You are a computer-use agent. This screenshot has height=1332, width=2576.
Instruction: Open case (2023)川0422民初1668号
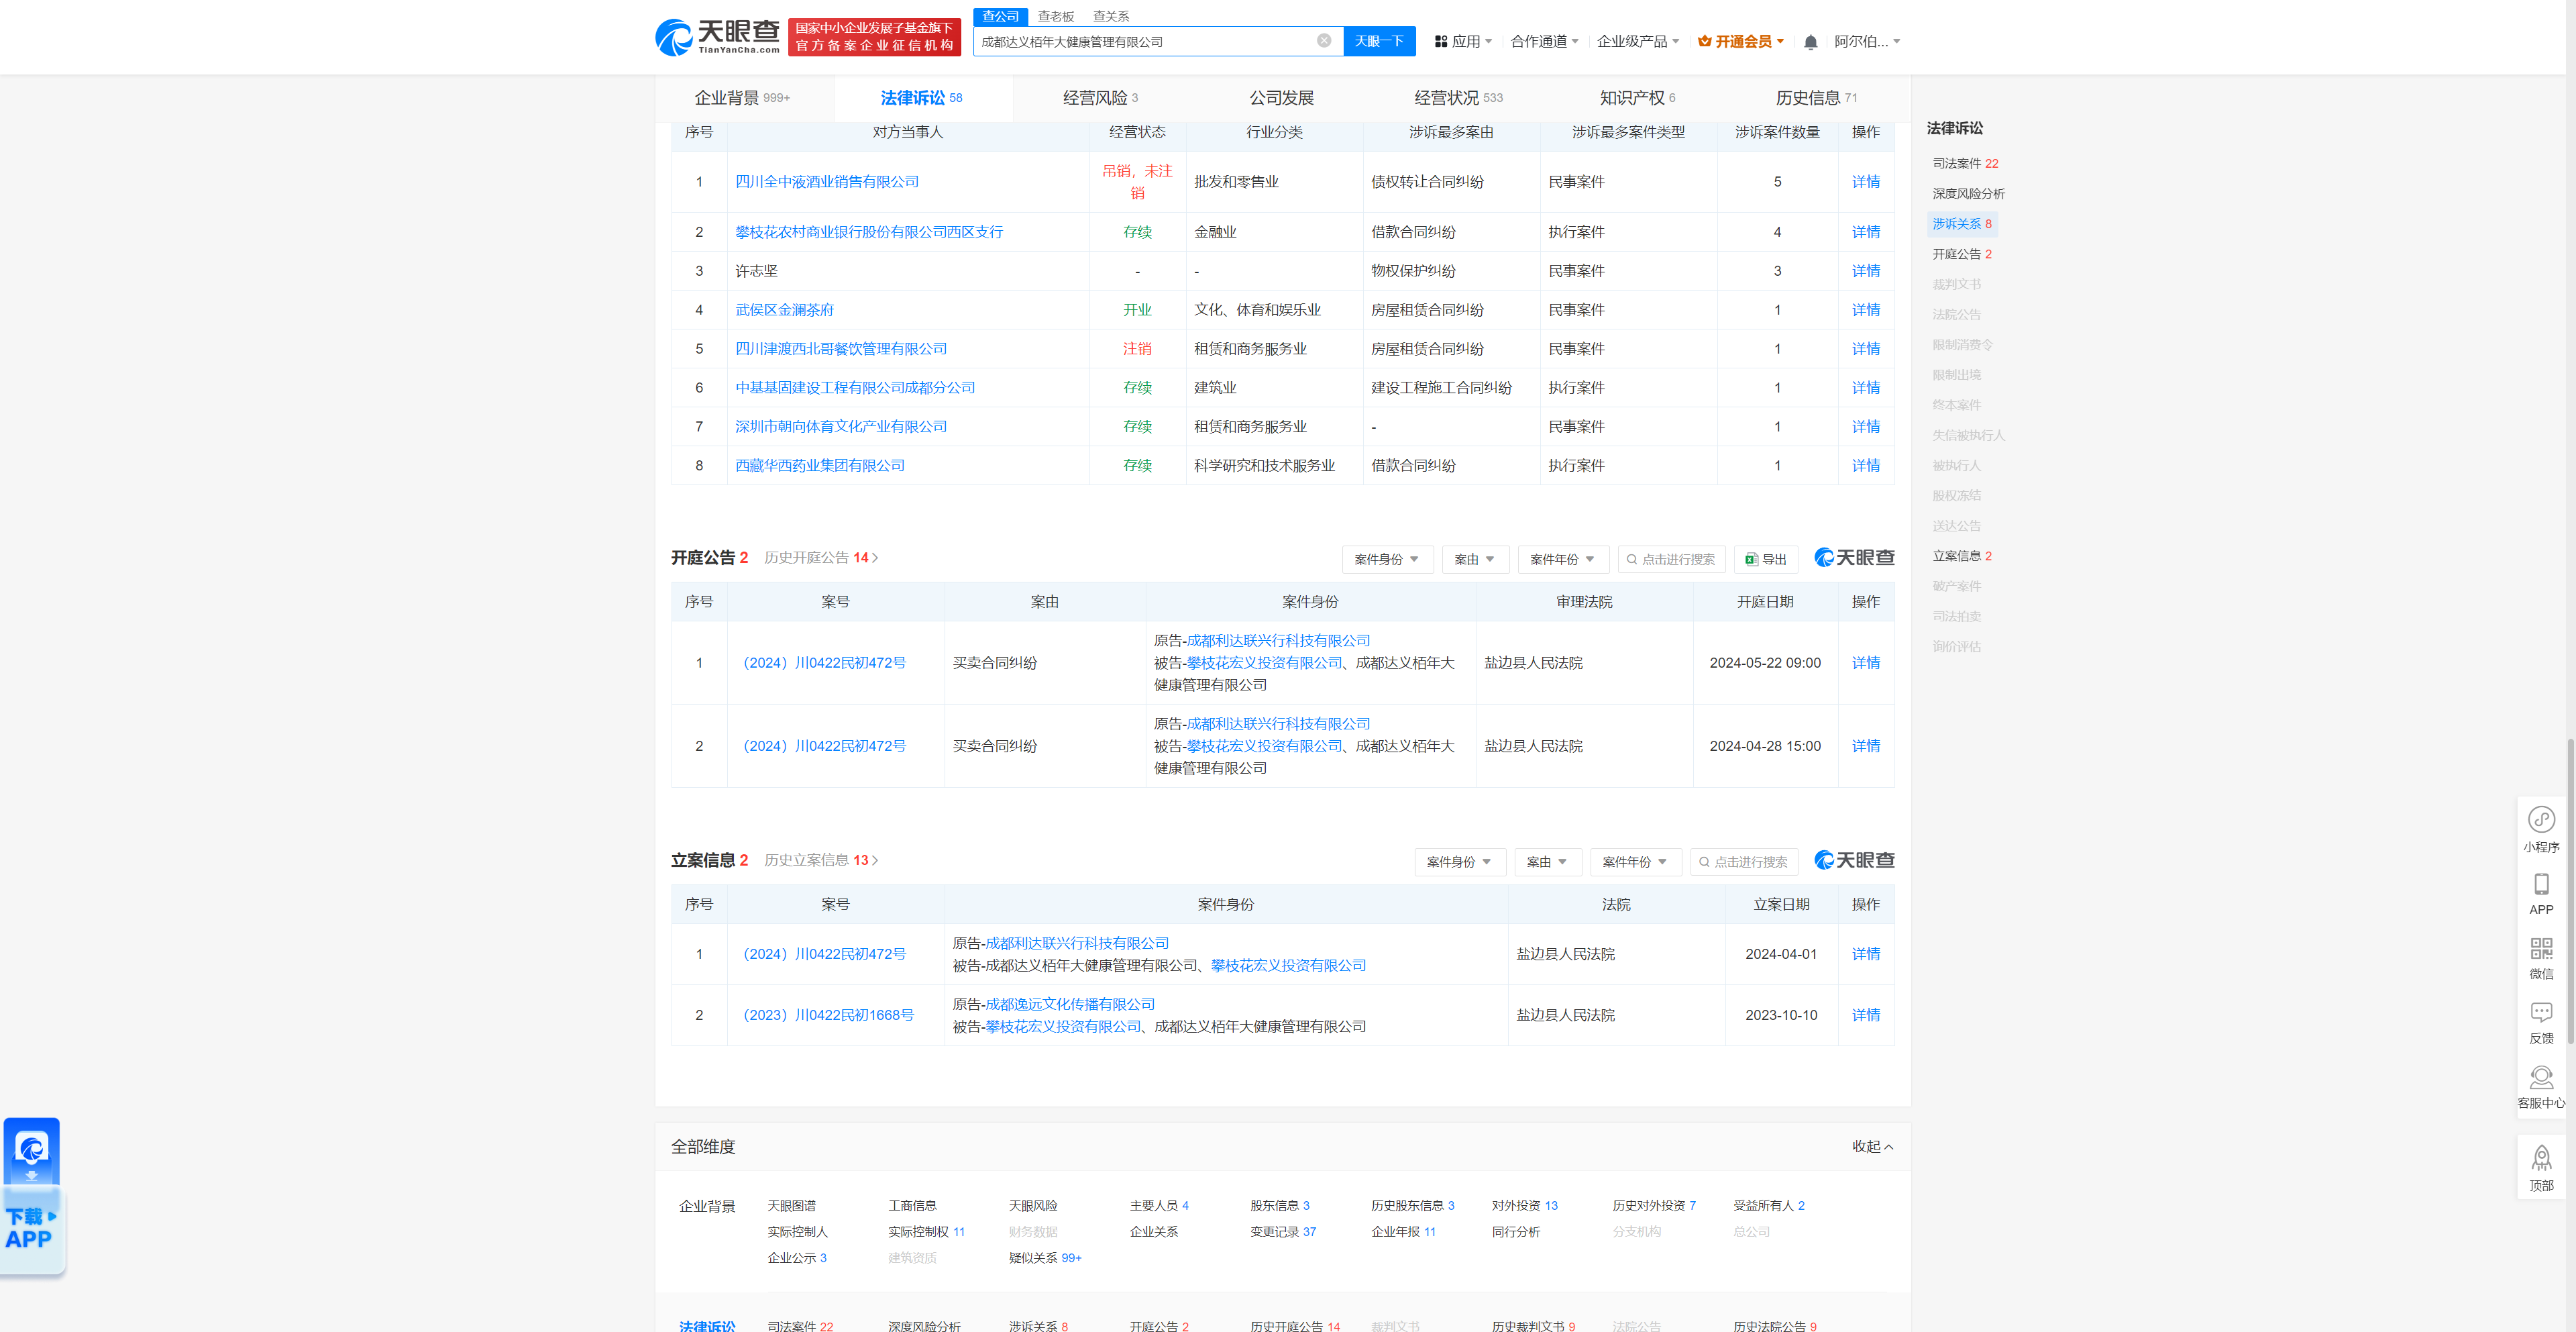click(x=828, y=1015)
